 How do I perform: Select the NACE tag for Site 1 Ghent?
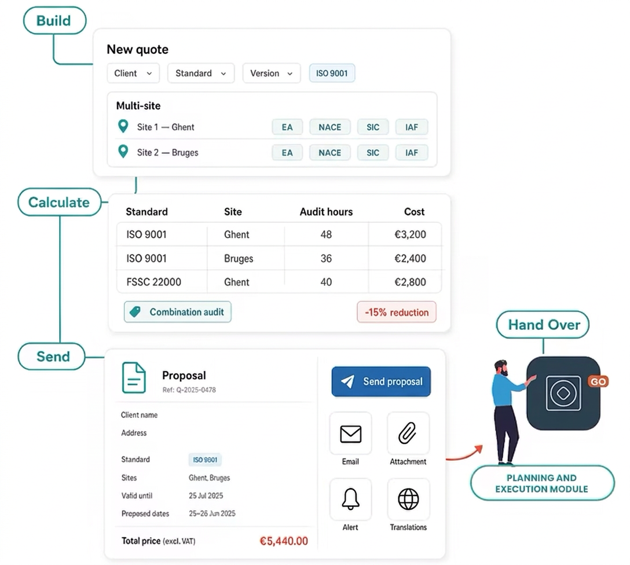click(330, 127)
